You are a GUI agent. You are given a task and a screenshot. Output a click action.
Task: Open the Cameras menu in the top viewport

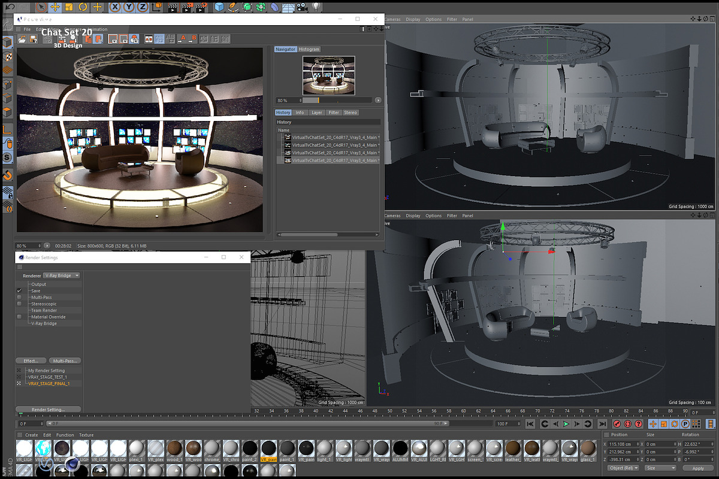click(x=392, y=19)
